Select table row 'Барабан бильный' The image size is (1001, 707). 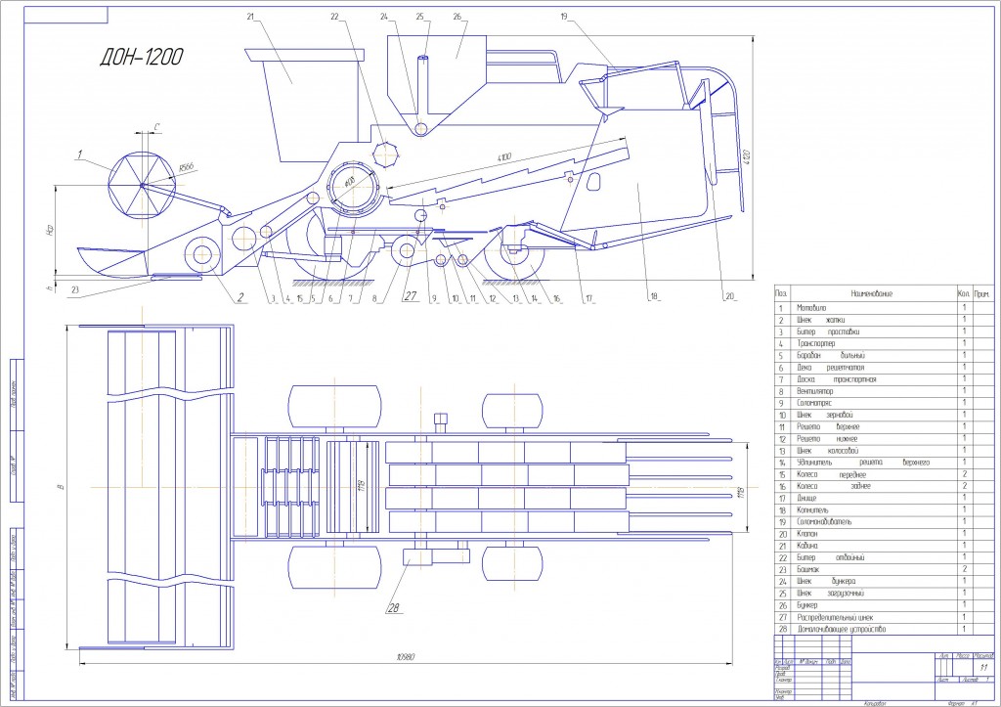[x=884, y=356]
